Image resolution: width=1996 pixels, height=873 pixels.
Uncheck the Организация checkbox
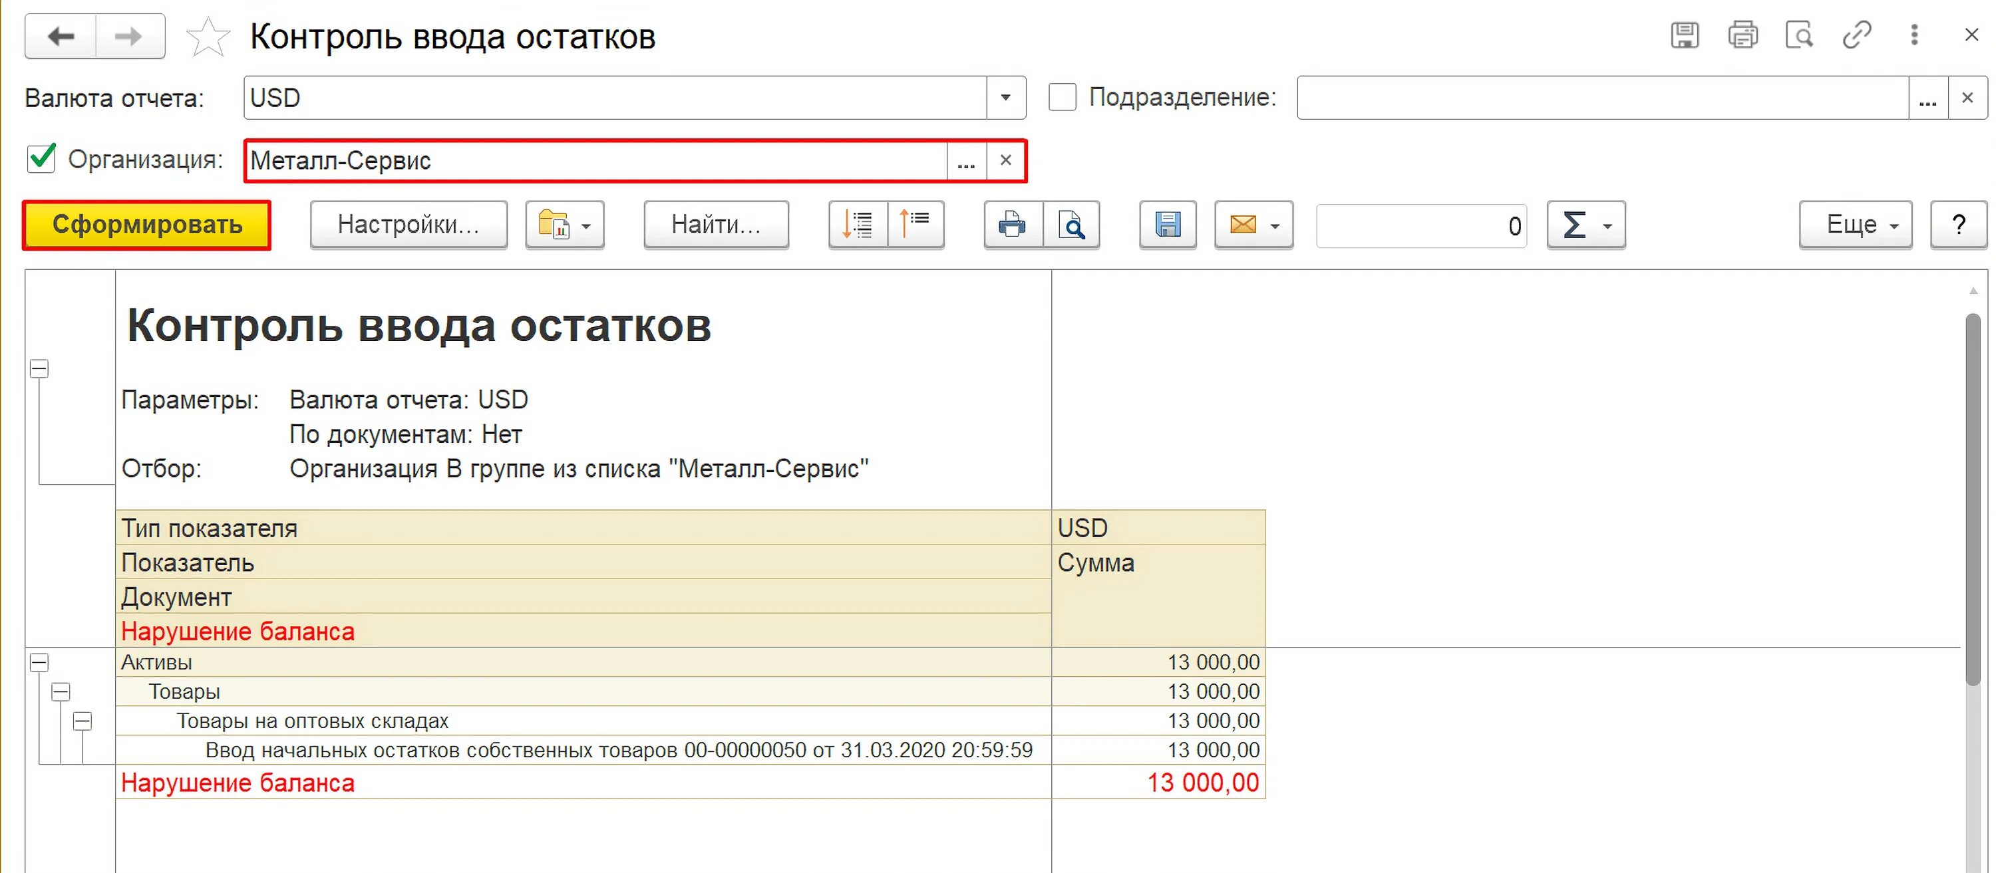pyautogui.click(x=41, y=159)
